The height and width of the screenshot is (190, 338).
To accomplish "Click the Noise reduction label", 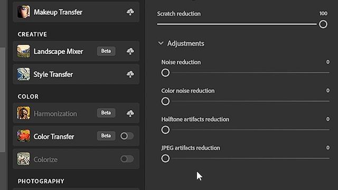I will point(181,62).
